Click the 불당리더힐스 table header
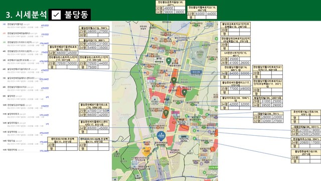This screenshot has width=321, height=181. [x=94, y=28]
